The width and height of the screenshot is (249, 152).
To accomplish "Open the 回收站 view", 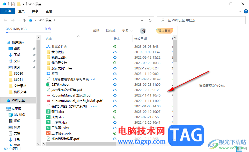I will pos(111,30).
